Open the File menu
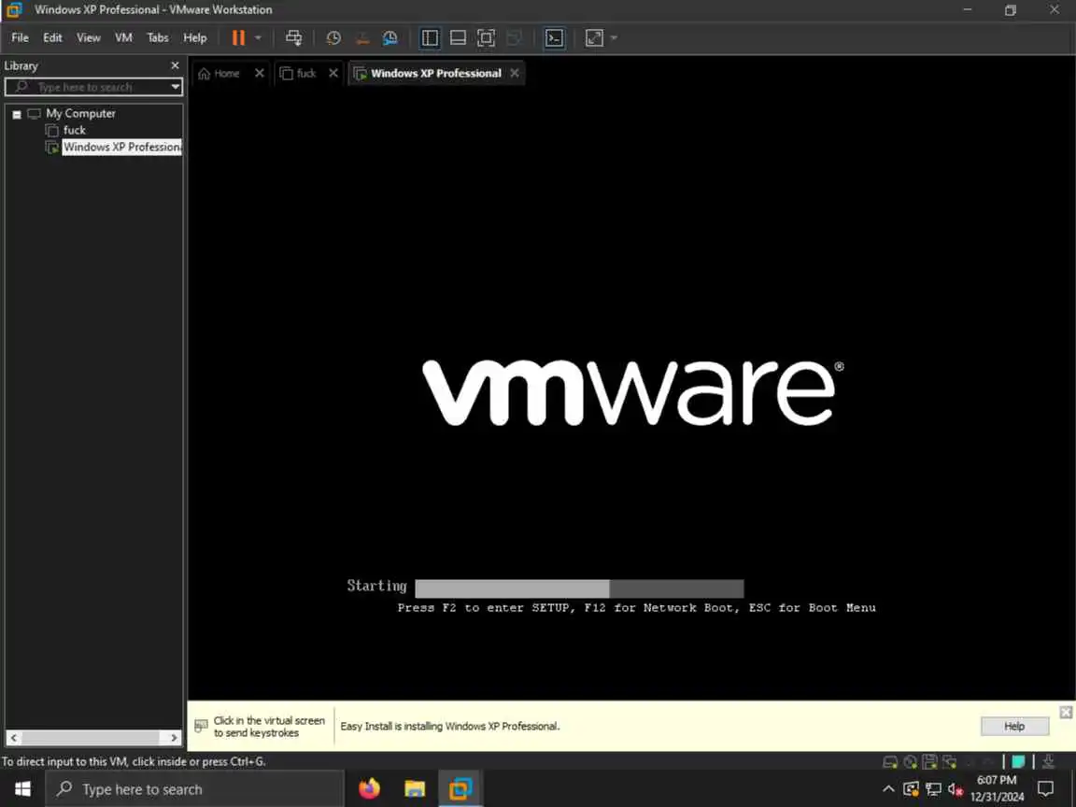Screen dimensions: 1076x807 pyautogui.click(x=20, y=37)
